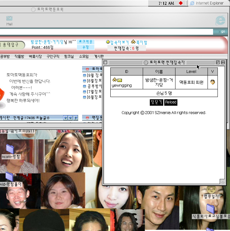Open the ncom-명함 folder on the desktop
The width and height of the screenshot is (230, 231).
10,149
